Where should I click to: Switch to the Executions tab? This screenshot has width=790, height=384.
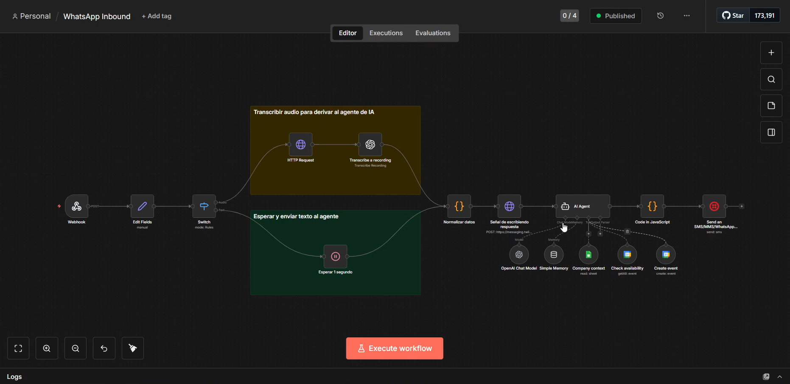[386, 33]
